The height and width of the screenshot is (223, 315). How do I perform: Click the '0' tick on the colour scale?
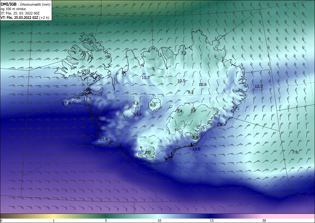point(1,221)
